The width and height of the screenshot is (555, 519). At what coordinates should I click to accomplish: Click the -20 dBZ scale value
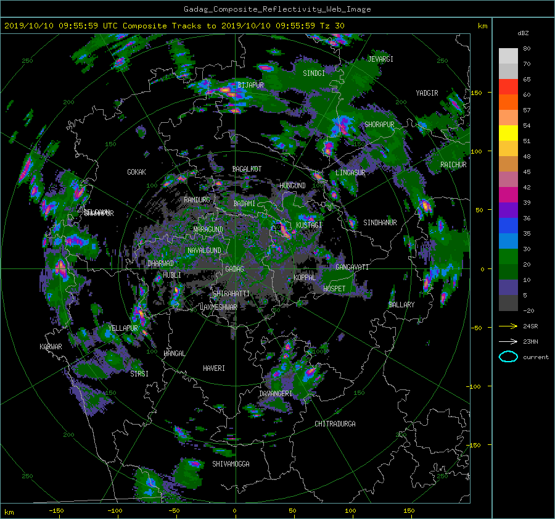coord(528,310)
